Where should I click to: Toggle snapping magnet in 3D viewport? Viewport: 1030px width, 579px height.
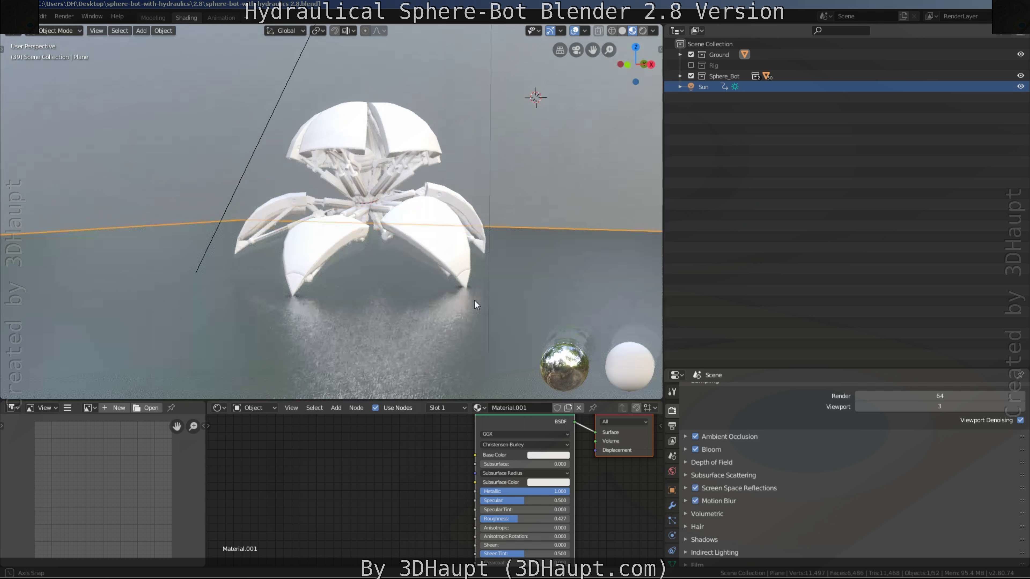coord(335,31)
